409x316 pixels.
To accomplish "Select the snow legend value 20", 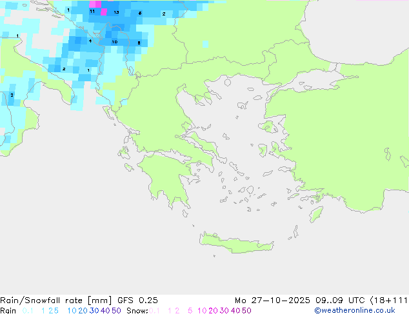I will [x=213, y=311].
